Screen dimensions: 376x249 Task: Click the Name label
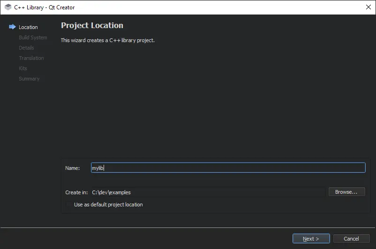click(x=72, y=168)
